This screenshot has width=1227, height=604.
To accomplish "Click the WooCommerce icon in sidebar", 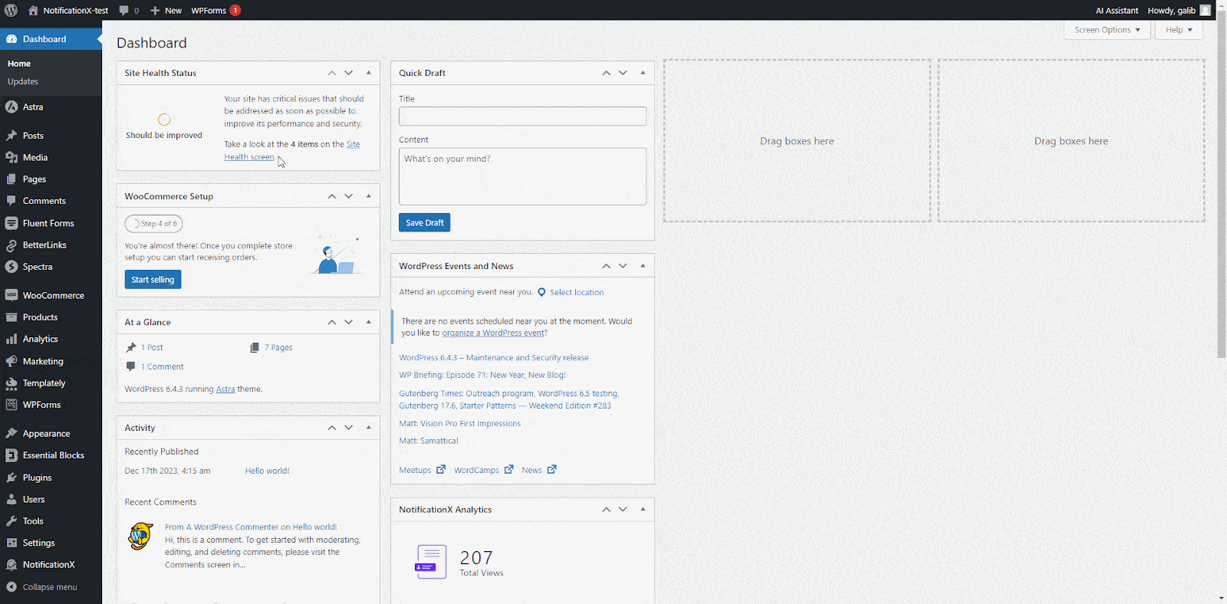I will tap(12, 295).
